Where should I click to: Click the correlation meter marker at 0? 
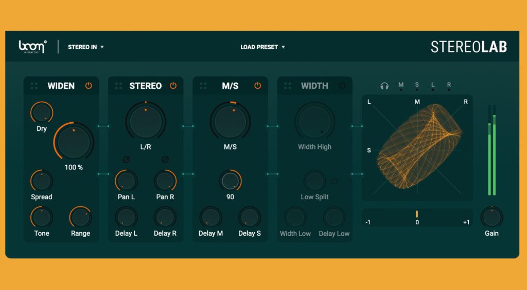click(417, 214)
